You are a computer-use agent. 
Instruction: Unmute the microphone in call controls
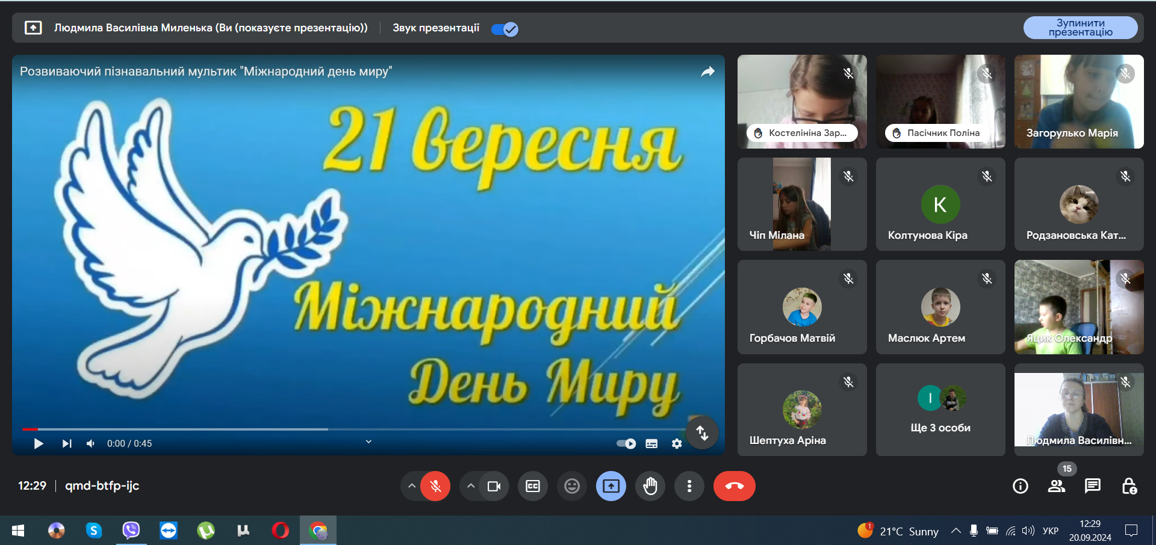coord(435,486)
